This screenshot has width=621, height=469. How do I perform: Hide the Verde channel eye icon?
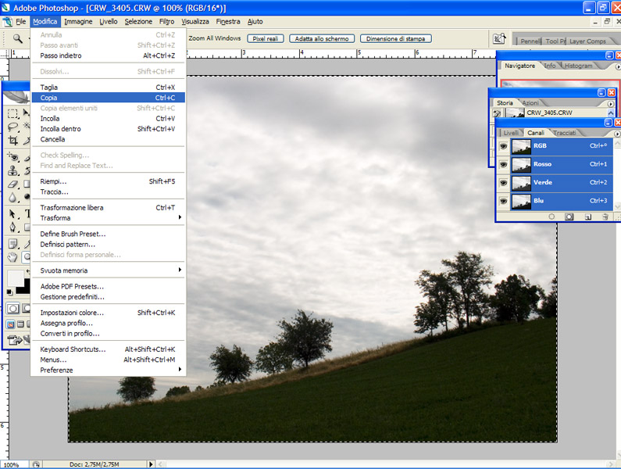coord(504,183)
